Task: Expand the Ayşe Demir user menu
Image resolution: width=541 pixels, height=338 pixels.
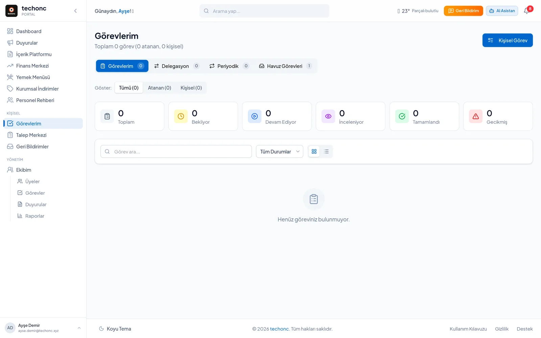Action: 43,328
